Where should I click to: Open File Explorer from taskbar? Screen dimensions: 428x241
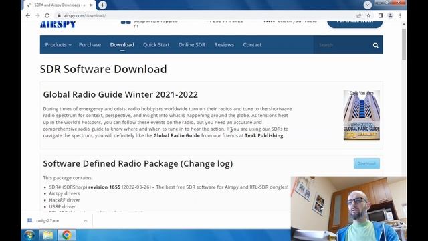coord(48,235)
